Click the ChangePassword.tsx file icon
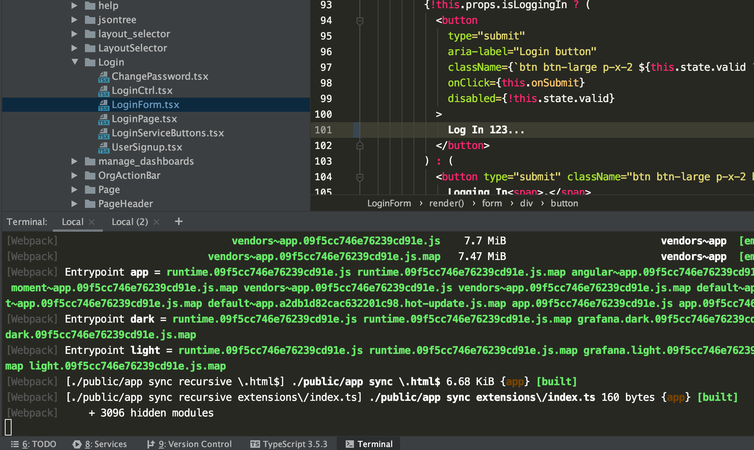Viewport: 754px width, 450px height. 104,77
